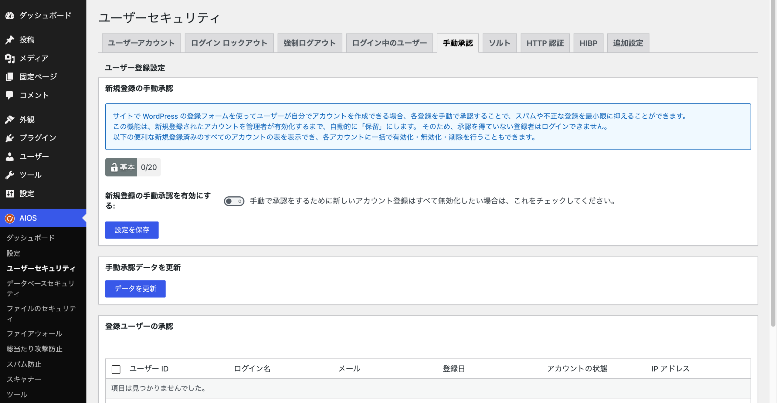
Task: Open ダッシュボード in main sidebar menu
Action: pyautogui.click(x=43, y=15)
